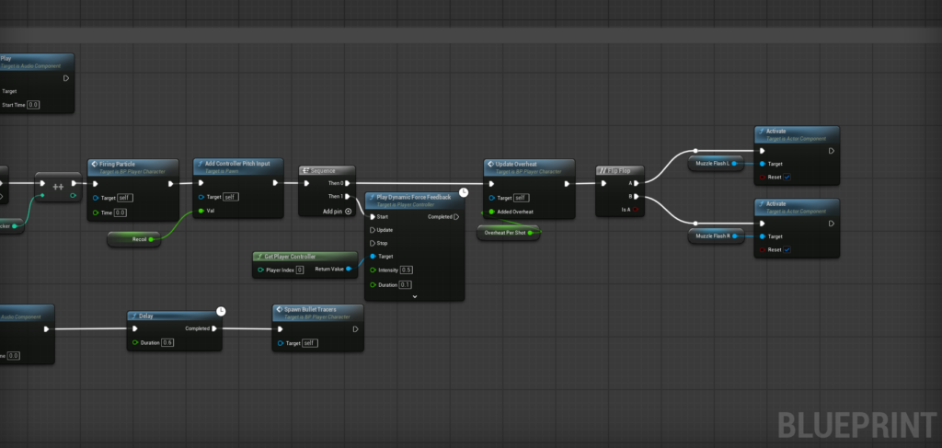The width and height of the screenshot is (942, 448).
Task: Click the function icon on Spawn Bullet Tracers
Action: point(280,310)
